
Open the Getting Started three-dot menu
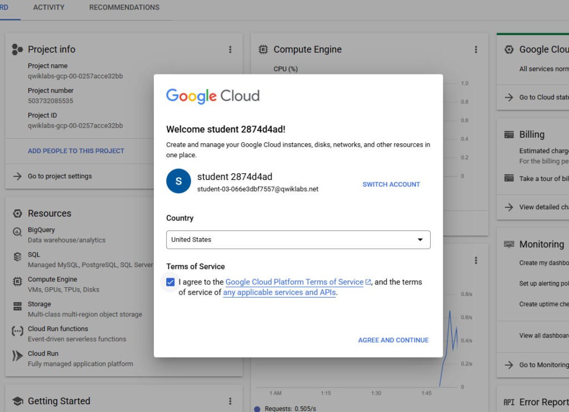point(230,401)
